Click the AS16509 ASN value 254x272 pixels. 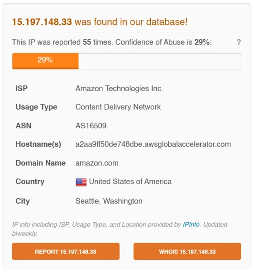91,126
